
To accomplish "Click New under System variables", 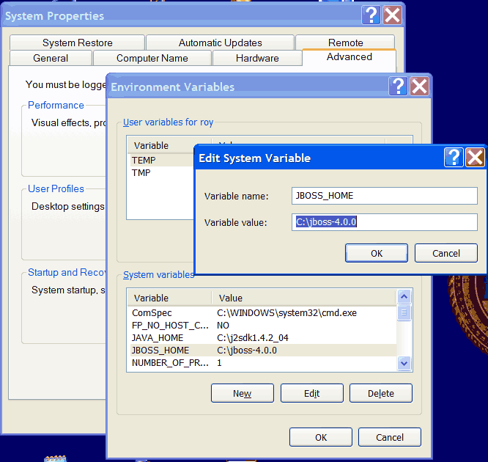I will tap(242, 393).
